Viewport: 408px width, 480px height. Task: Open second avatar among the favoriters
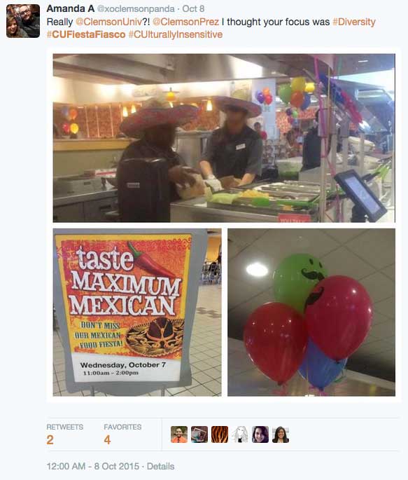pyautogui.click(x=199, y=434)
